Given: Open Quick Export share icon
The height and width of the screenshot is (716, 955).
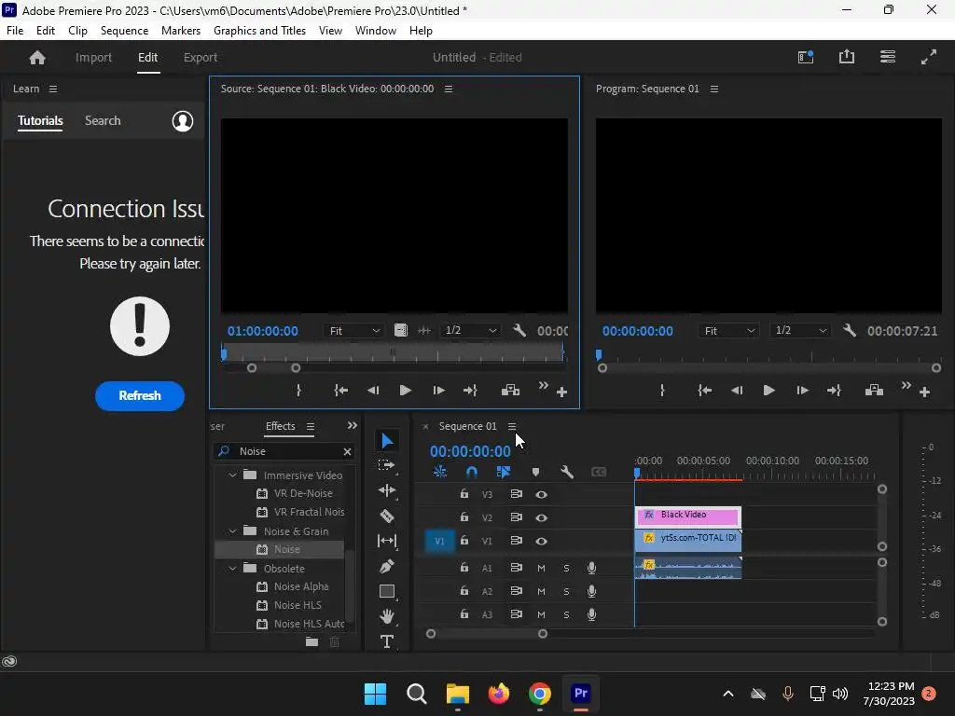Looking at the screenshot, I should (x=847, y=57).
